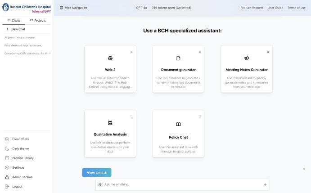Click the Qualitative Analysis abacus icon
This screenshot has width=311, height=193.
[110, 123]
